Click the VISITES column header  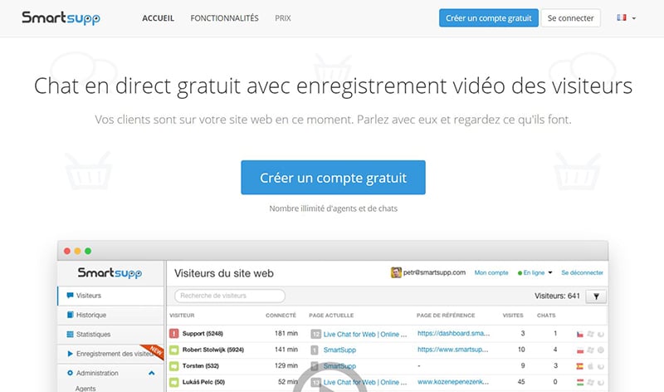pyautogui.click(x=513, y=316)
